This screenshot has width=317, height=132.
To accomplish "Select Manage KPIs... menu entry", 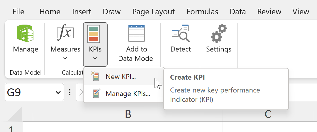I will (x=128, y=94).
